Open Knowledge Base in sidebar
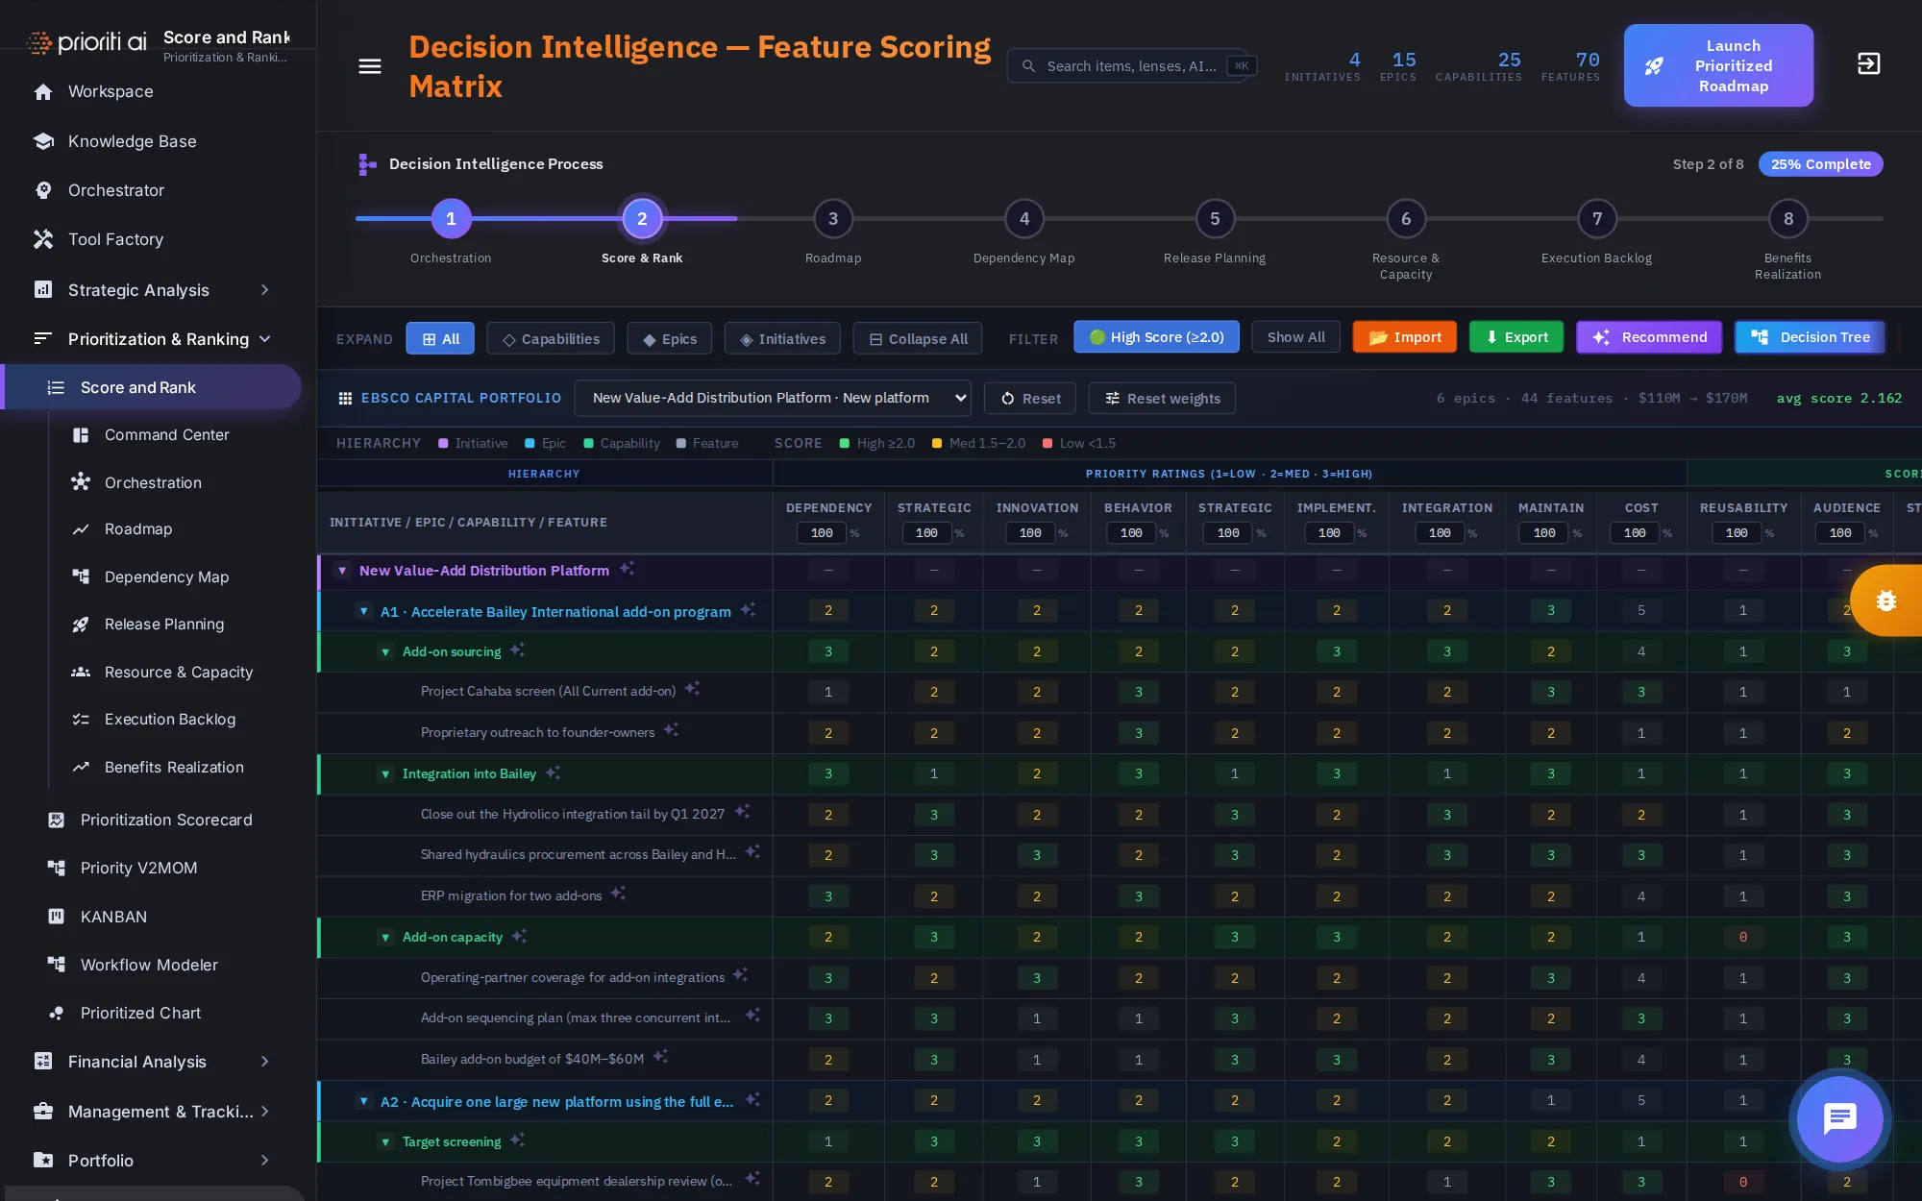Viewport: 1922px width, 1201px height. (x=132, y=141)
